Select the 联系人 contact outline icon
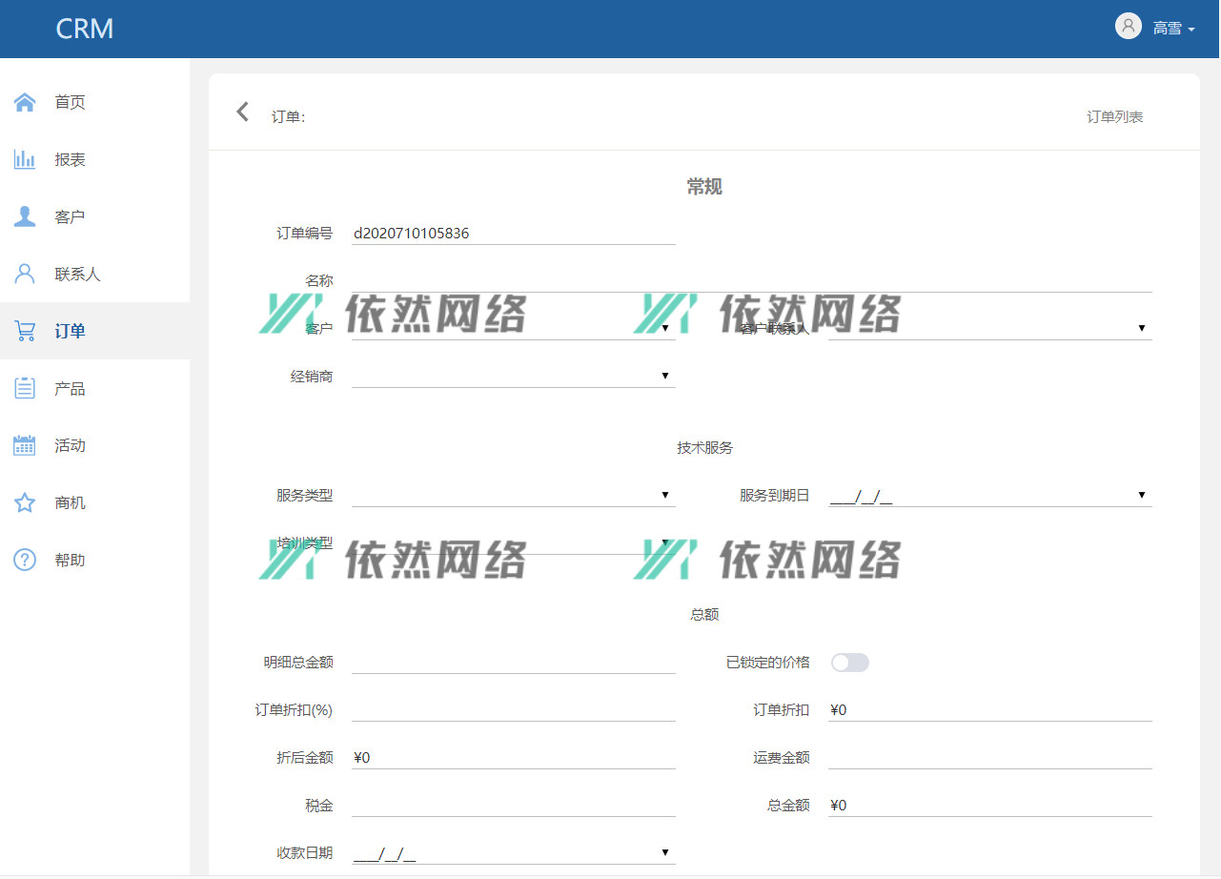Image resolution: width=1221 pixels, height=879 pixels. tap(25, 274)
